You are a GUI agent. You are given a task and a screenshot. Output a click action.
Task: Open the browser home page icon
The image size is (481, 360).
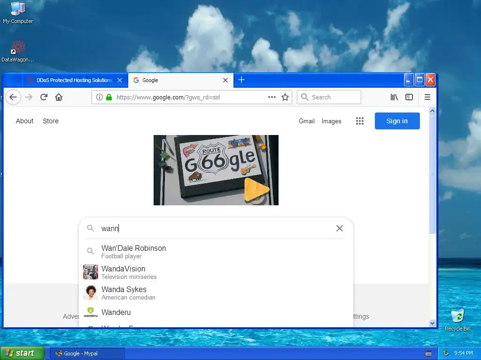click(59, 97)
